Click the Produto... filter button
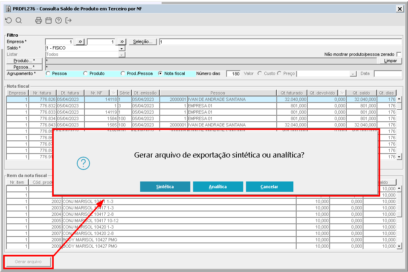Image resolution: width=408 pixels, height=272 pixels. (24, 61)
